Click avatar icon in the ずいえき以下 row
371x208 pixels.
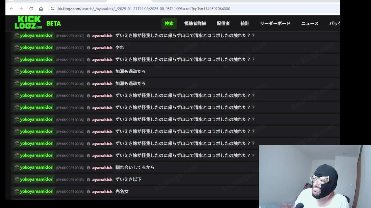pyautogui.click(x=17, y=179)
